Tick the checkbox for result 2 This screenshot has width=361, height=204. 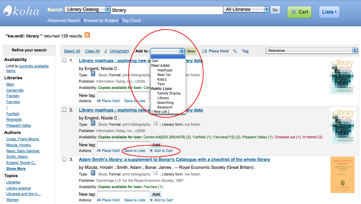[64, 110]
